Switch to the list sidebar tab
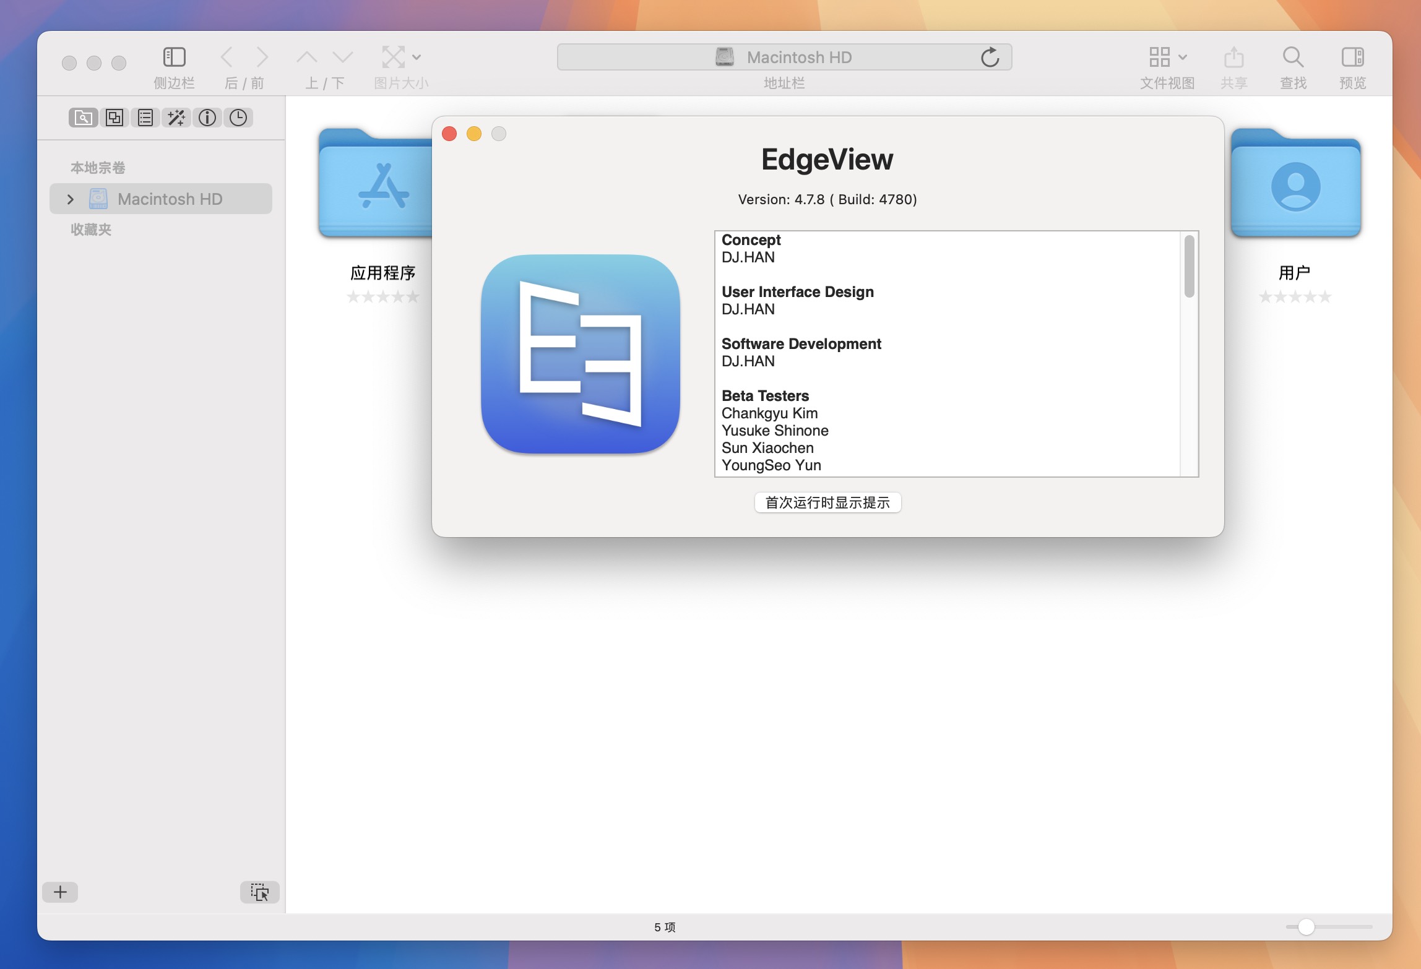 pos(145,118)
